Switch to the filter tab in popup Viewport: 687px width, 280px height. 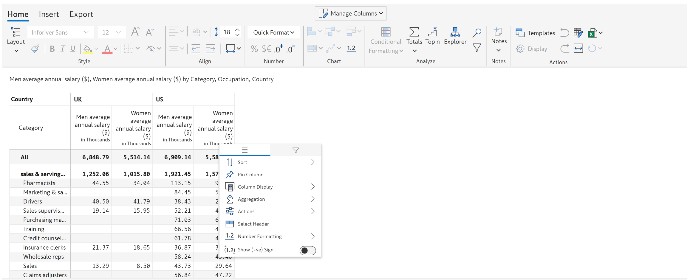tap(295, 150)
